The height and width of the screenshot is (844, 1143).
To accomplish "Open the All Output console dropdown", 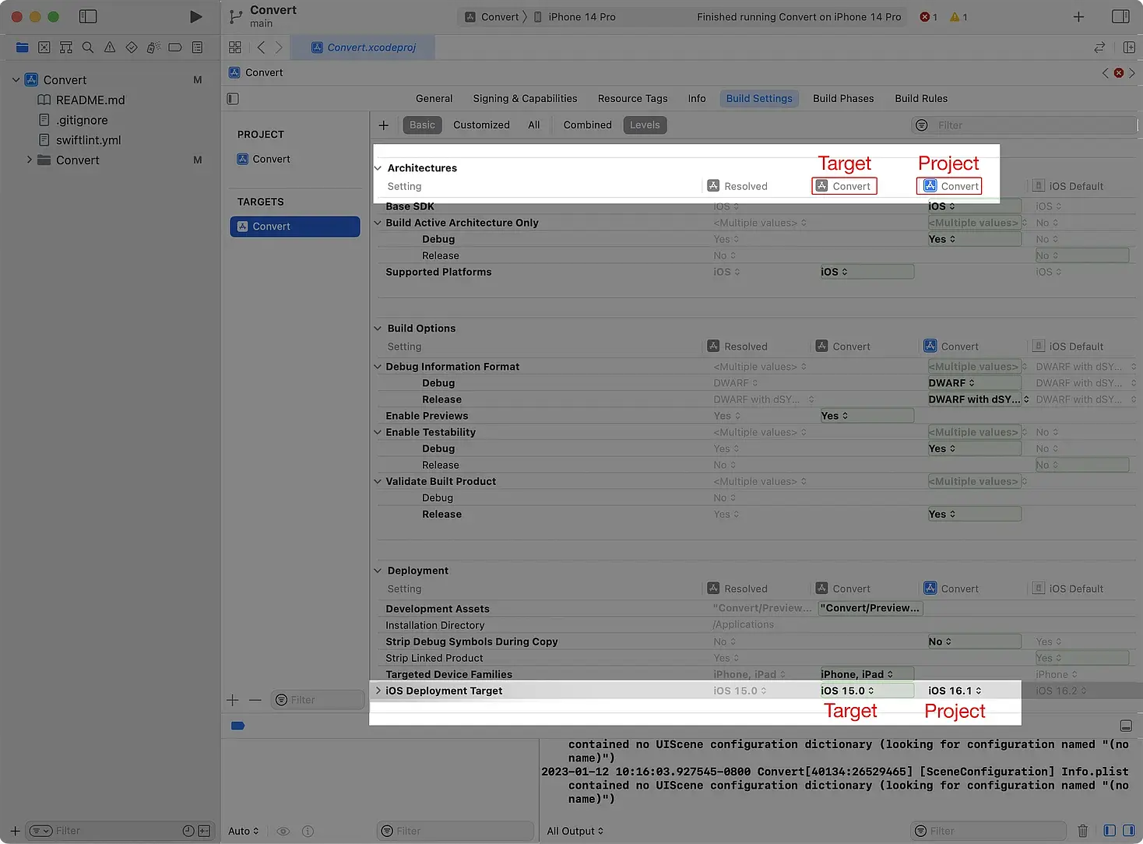I will point(575,831).
